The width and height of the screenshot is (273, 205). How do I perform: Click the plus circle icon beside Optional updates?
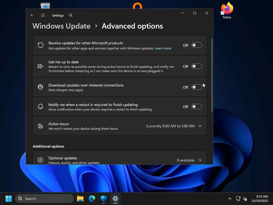41,160
